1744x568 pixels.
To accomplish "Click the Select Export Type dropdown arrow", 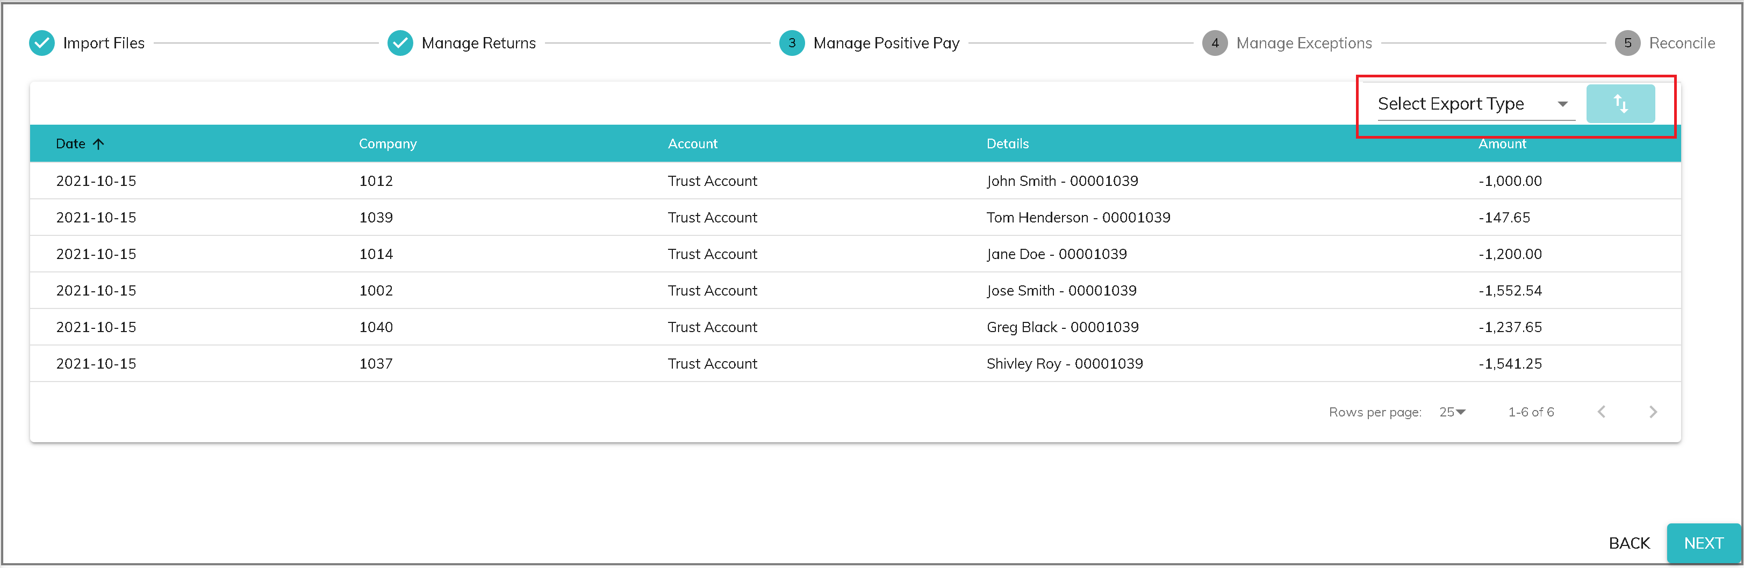I will [x=1562, y=104].
